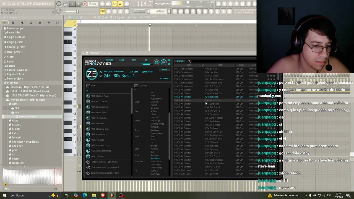
Task: Expand Plugin database folder
Action: point(16,37)
